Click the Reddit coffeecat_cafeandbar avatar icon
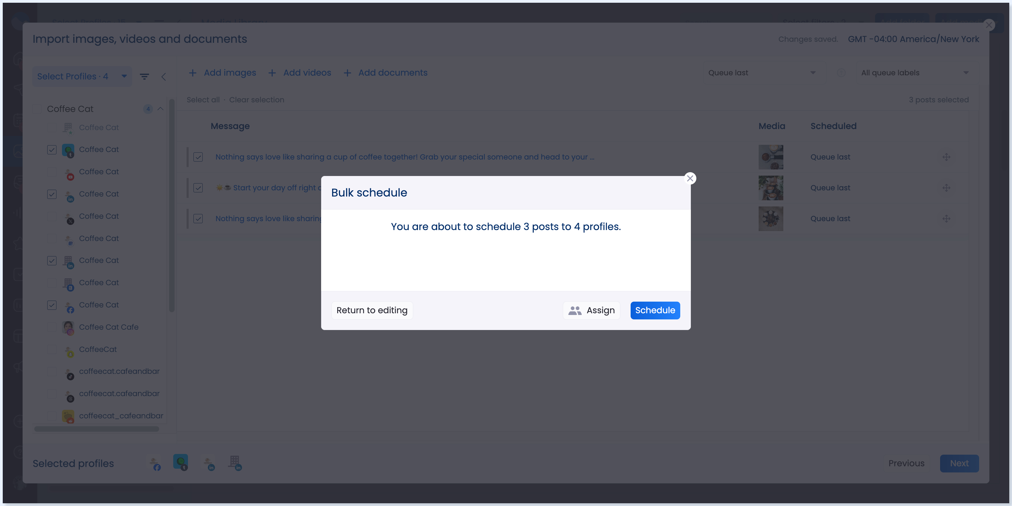The height and width of the screenshot is (506, 1012). pos(68,416)
